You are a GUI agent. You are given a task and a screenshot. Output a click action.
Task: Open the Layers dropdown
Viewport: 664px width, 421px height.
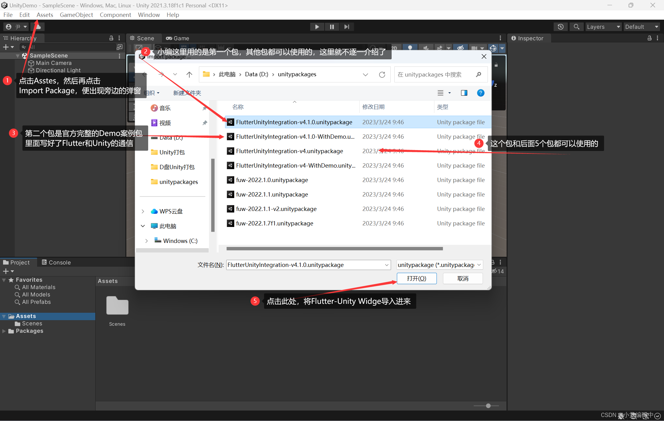(x=603, y=27)
